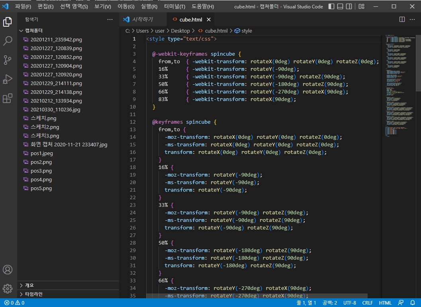Open the Run and Debug view

8,80
